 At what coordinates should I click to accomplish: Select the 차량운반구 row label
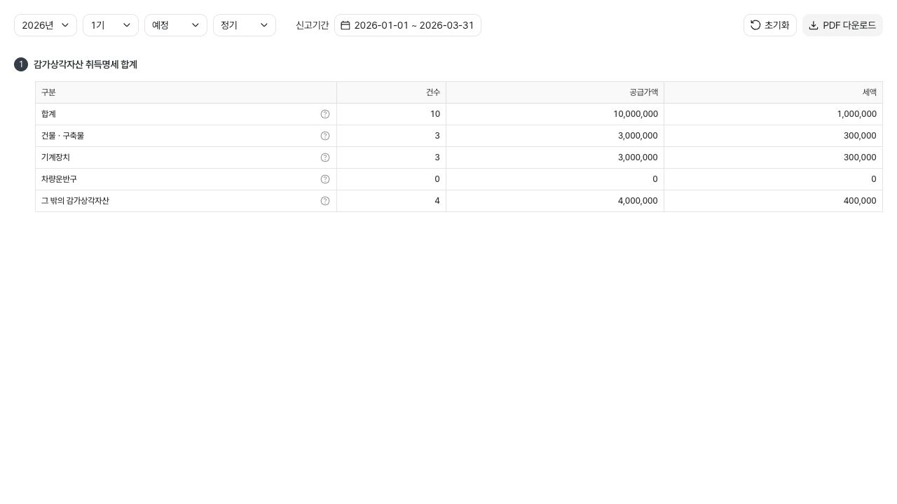point(59,179)
